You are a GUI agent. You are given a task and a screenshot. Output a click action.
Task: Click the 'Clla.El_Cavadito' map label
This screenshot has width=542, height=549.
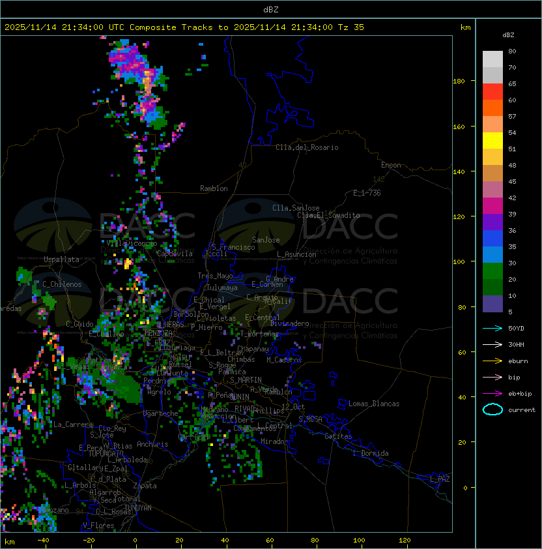(x=328, y=215)
